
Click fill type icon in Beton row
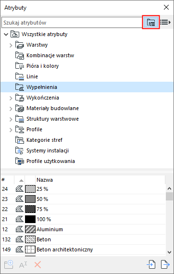click(x=20, y=239)
